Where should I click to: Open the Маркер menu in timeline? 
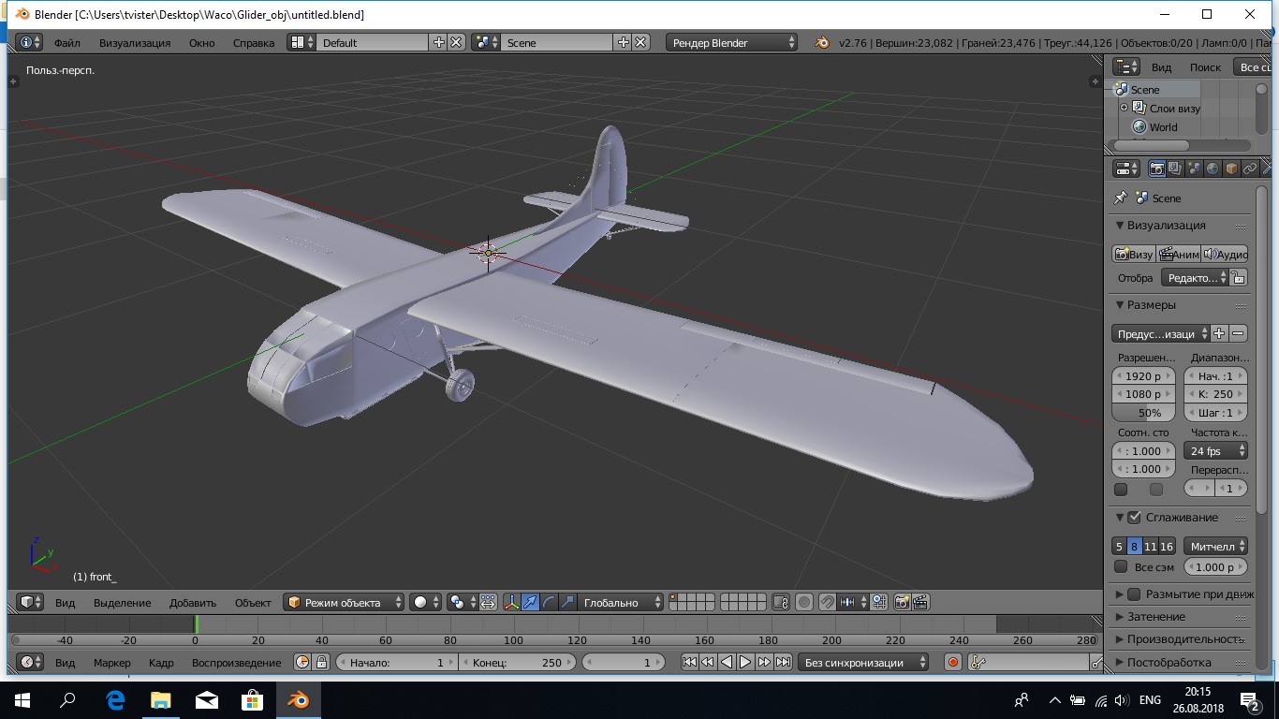tap(112, 662)
